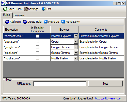Open browser dropdown arrow for microsoft.com rule
Viewport: 127px width, 102px height.
tap(76, 36)
